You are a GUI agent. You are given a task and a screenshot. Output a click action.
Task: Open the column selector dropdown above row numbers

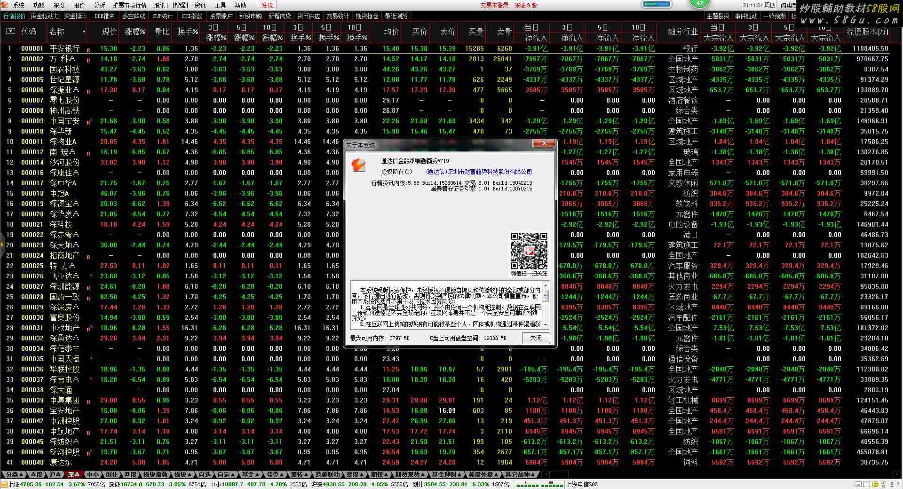point(10,32)
